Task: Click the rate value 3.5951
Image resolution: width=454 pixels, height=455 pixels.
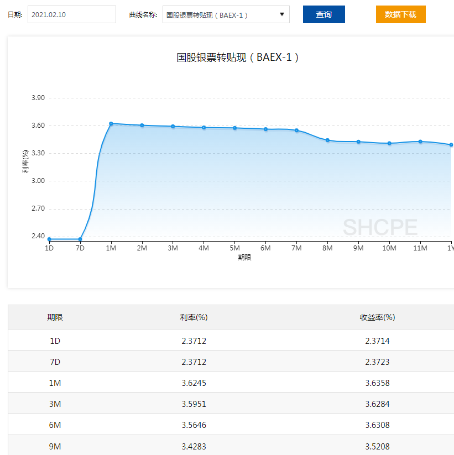Action: coord(194,404)
